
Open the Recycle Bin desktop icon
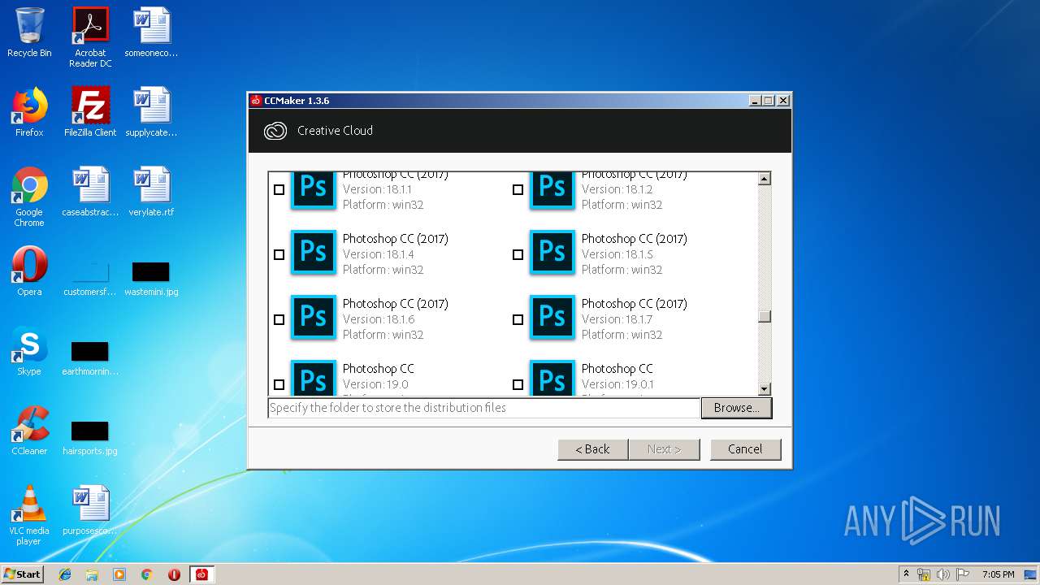(29, 33)
